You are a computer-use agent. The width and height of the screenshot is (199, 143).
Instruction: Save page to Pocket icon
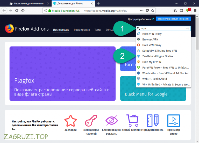(x=147, y=11)
